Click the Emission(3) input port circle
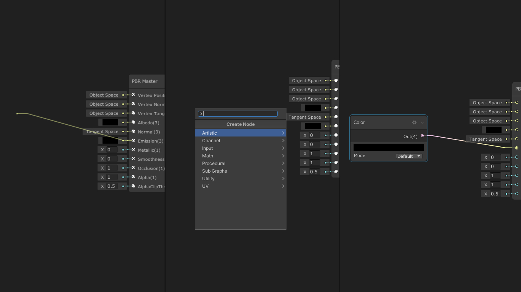521x292 pixels. click(x=133, y=141)
